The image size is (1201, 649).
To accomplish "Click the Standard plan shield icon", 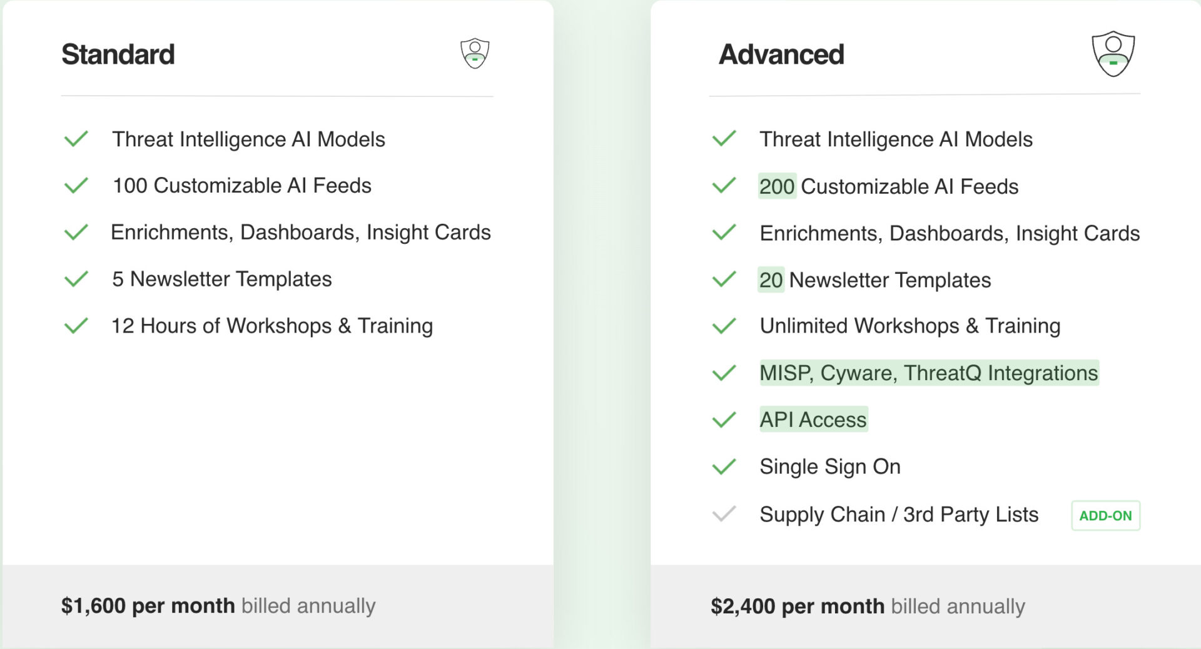I will pyautogui.click(x=475, y=54).
